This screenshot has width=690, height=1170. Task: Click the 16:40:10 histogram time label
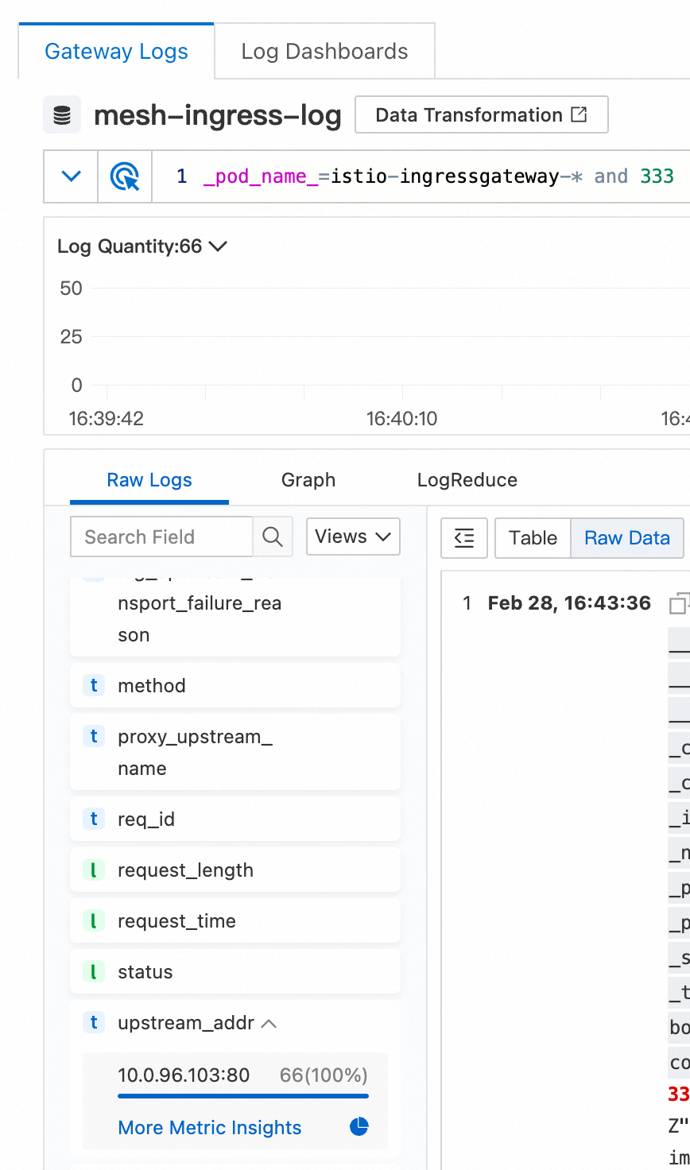click(x=401, y=419)
